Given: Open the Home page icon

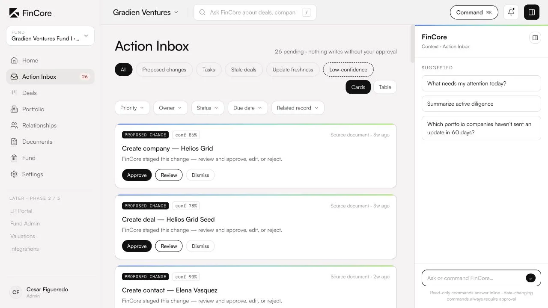Looking at the screenshot, I should [14, 60].
